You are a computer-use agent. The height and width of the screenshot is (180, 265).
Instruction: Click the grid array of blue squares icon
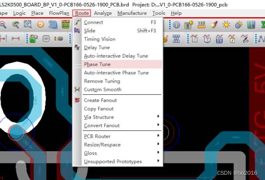(x=177, y=39)
